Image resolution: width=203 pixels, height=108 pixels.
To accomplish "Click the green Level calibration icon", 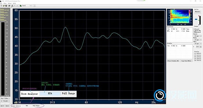I will tap(21, 6).
